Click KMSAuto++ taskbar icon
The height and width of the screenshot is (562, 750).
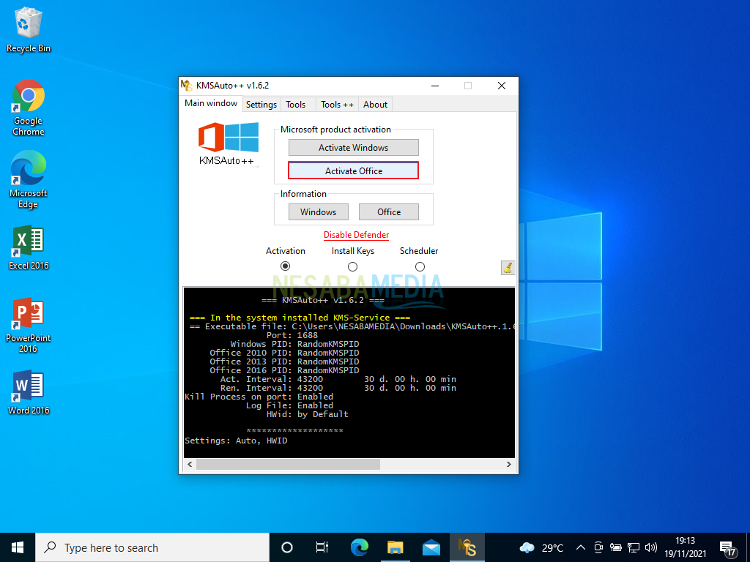pyautogui.click(x=467, y=547)
